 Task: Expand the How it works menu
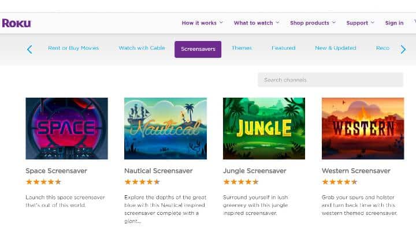tap(202, 23)
